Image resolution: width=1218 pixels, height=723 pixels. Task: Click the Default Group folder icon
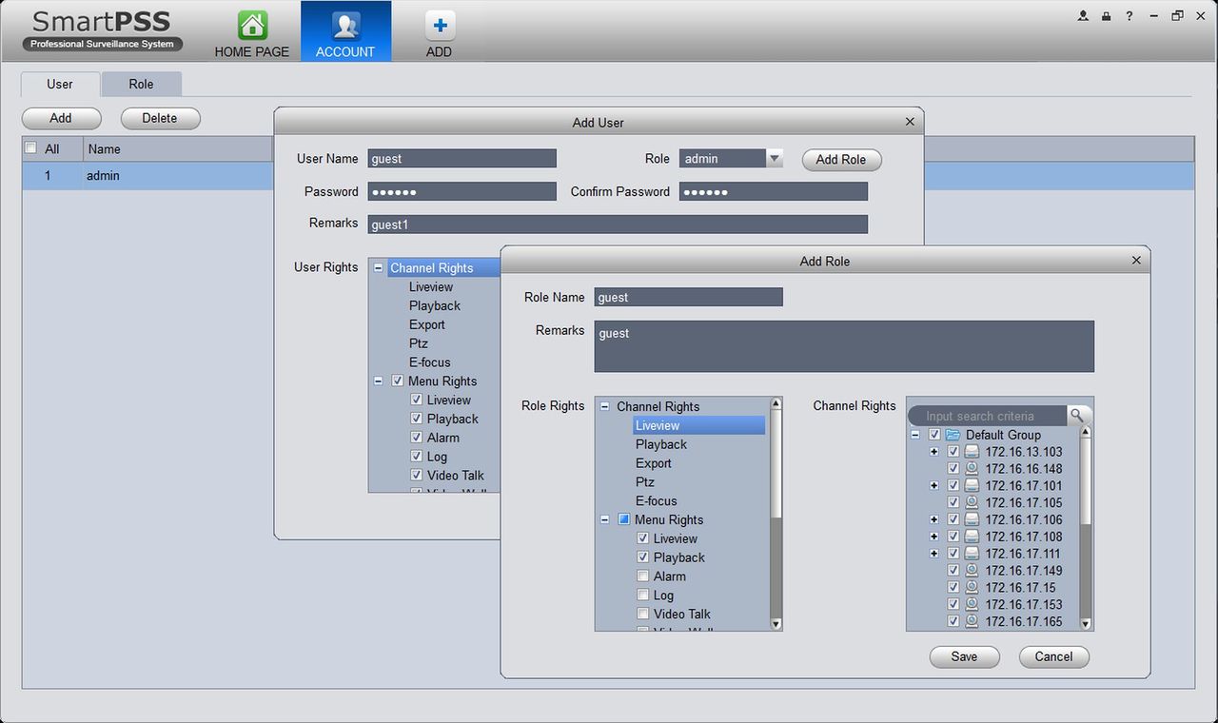click(x=953, y=435)
